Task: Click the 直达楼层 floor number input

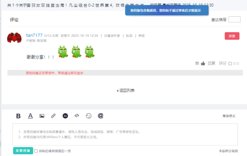Action: (234, 19)
